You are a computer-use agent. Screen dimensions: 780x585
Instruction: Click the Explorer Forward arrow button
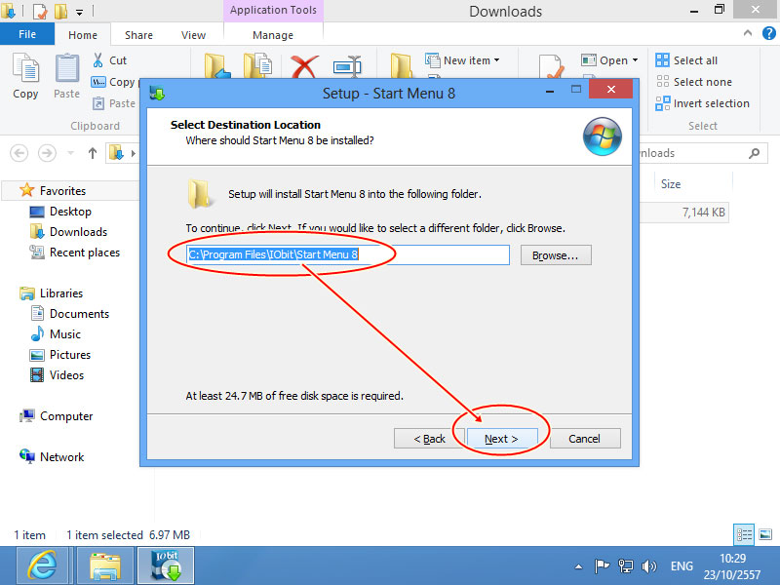point(47,153)
